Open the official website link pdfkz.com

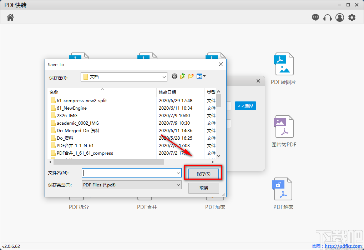coord(343,246)
